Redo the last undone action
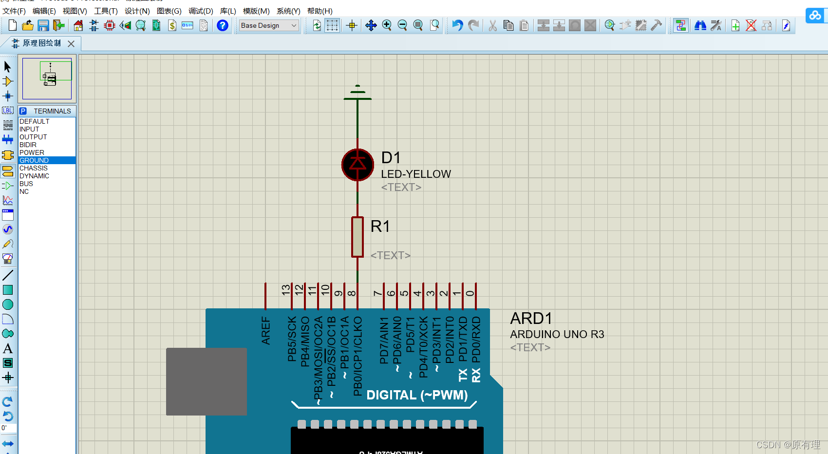828x454 pixels. pyautogui.click(x=473, y=25)
